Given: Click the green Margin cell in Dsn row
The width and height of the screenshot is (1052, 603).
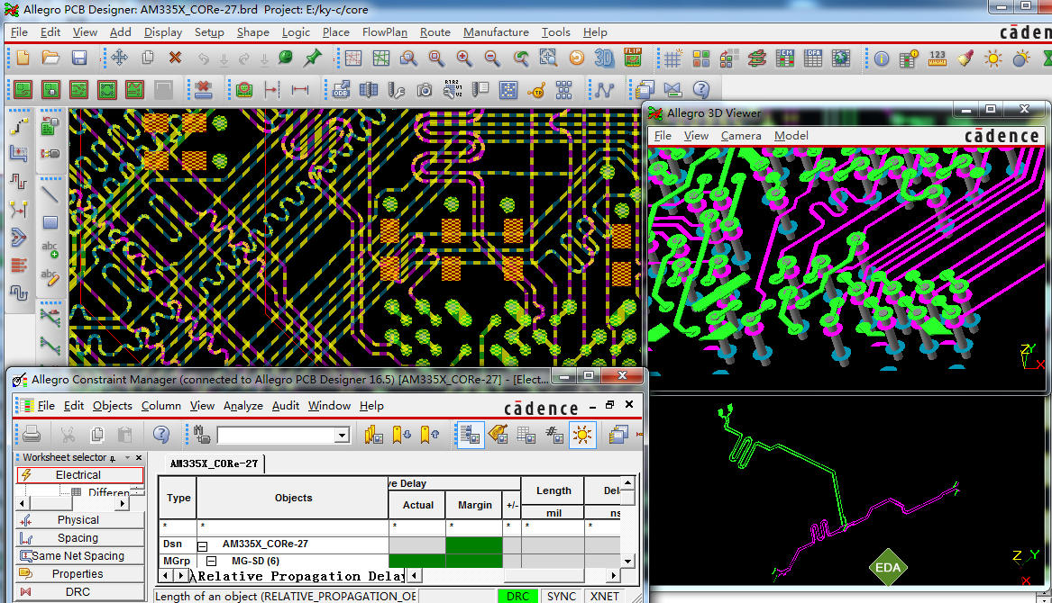Looking at the screenshot, I should coord(473,544).
